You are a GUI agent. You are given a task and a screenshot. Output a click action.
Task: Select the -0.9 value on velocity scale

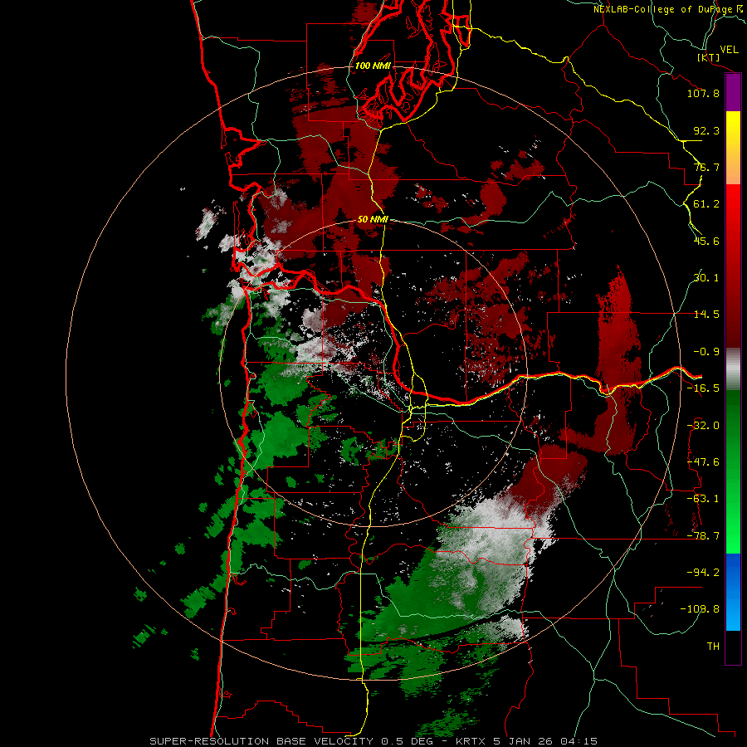point(706,352)
